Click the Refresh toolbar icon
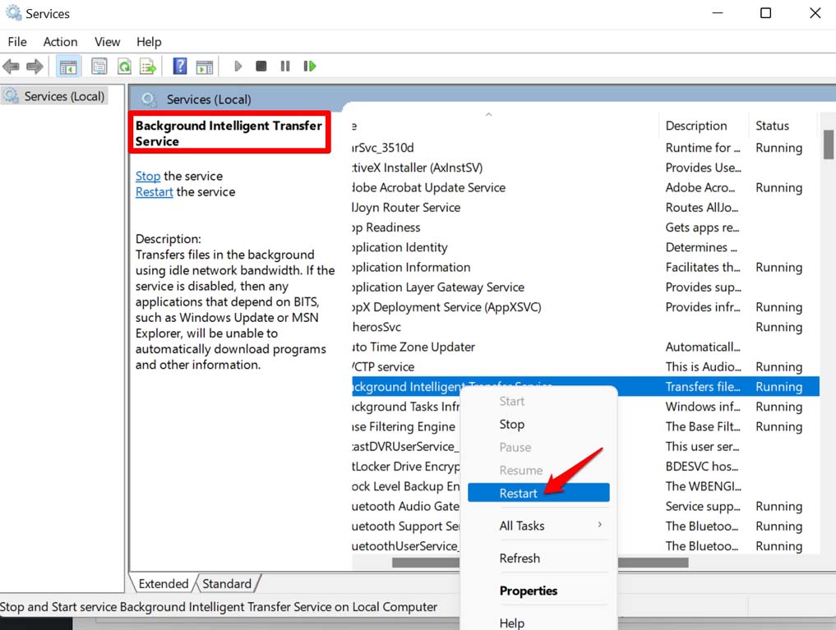836x630 pixels. (123, 67)
